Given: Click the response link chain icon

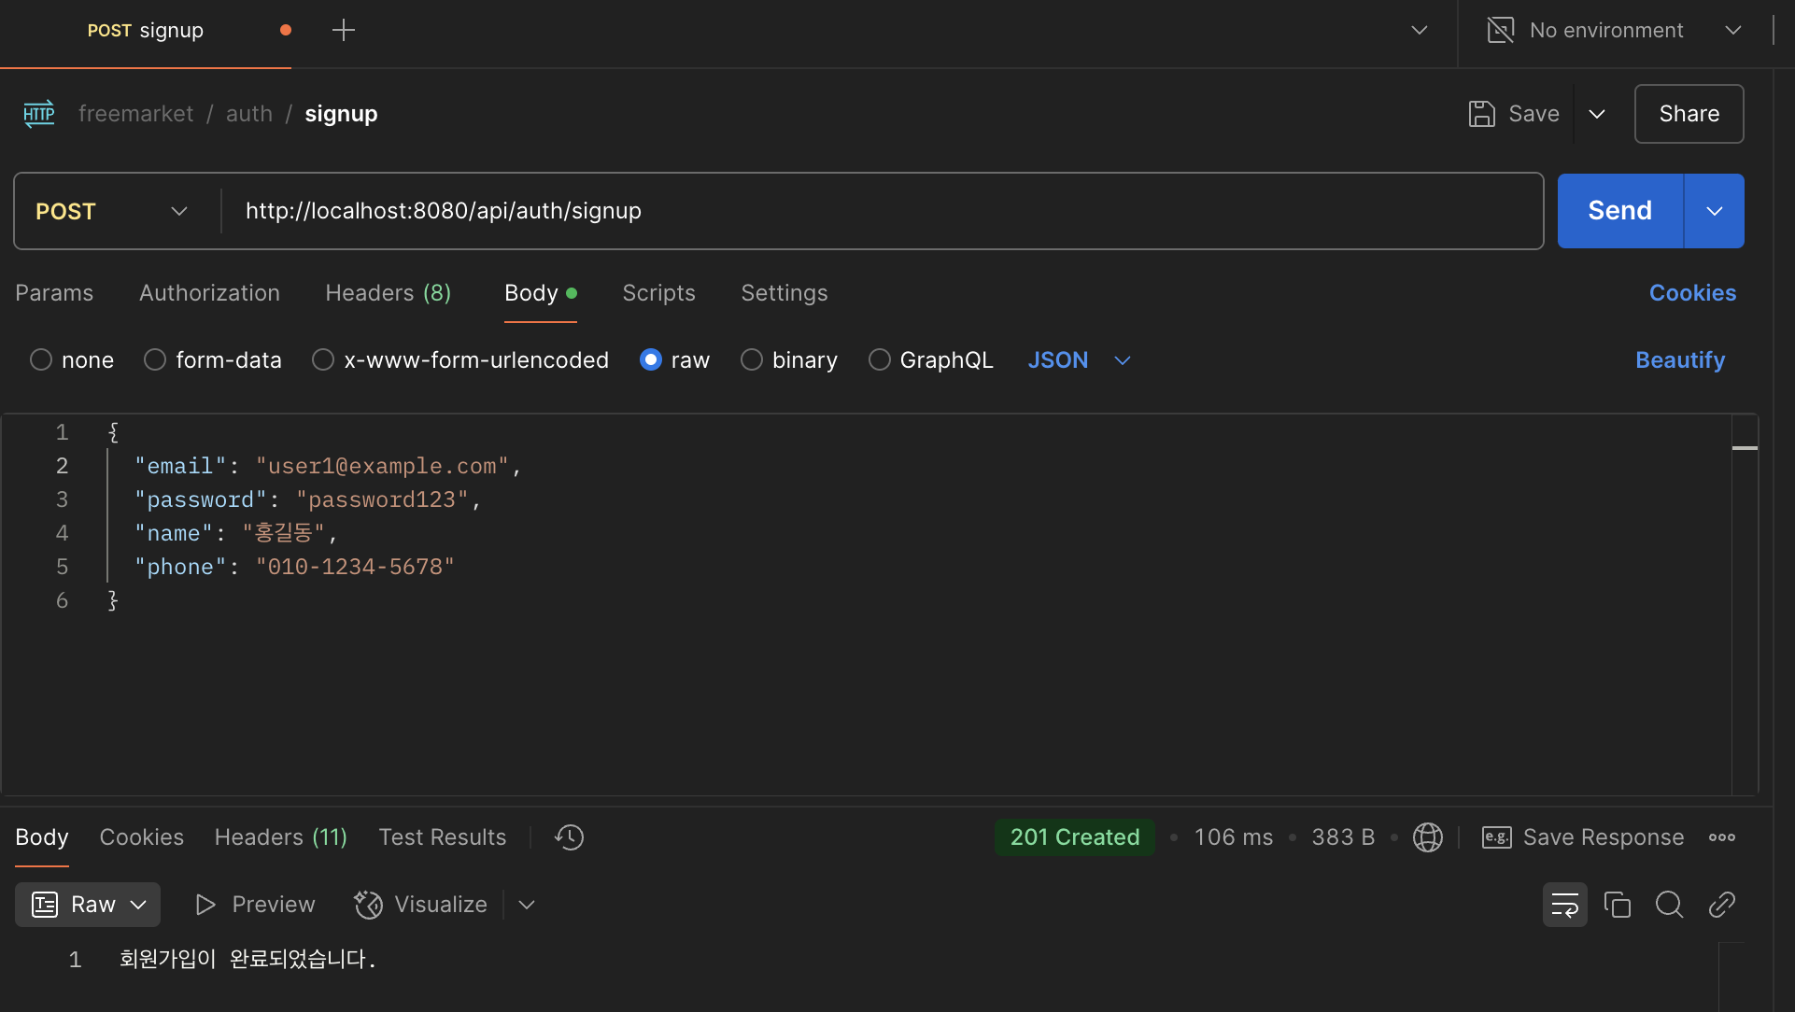Looking at the screenshot, I should click(1721, 905).
